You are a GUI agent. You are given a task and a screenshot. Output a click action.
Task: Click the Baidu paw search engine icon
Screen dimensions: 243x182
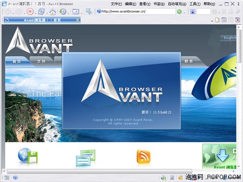tap(192, 12)
